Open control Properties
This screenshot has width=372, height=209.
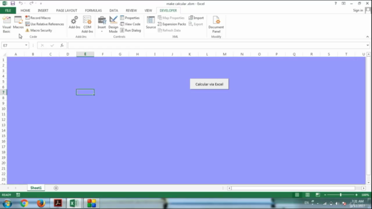[130, 18]
